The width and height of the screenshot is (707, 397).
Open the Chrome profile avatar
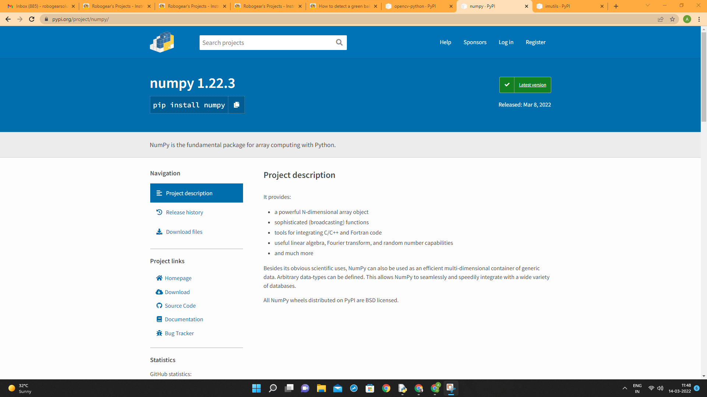tap(687, 19)
